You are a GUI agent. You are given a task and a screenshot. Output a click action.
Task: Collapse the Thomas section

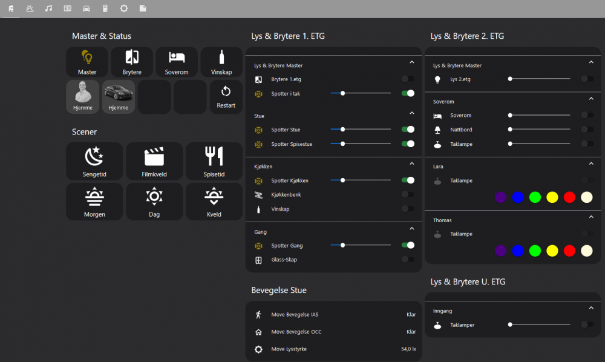591,217
